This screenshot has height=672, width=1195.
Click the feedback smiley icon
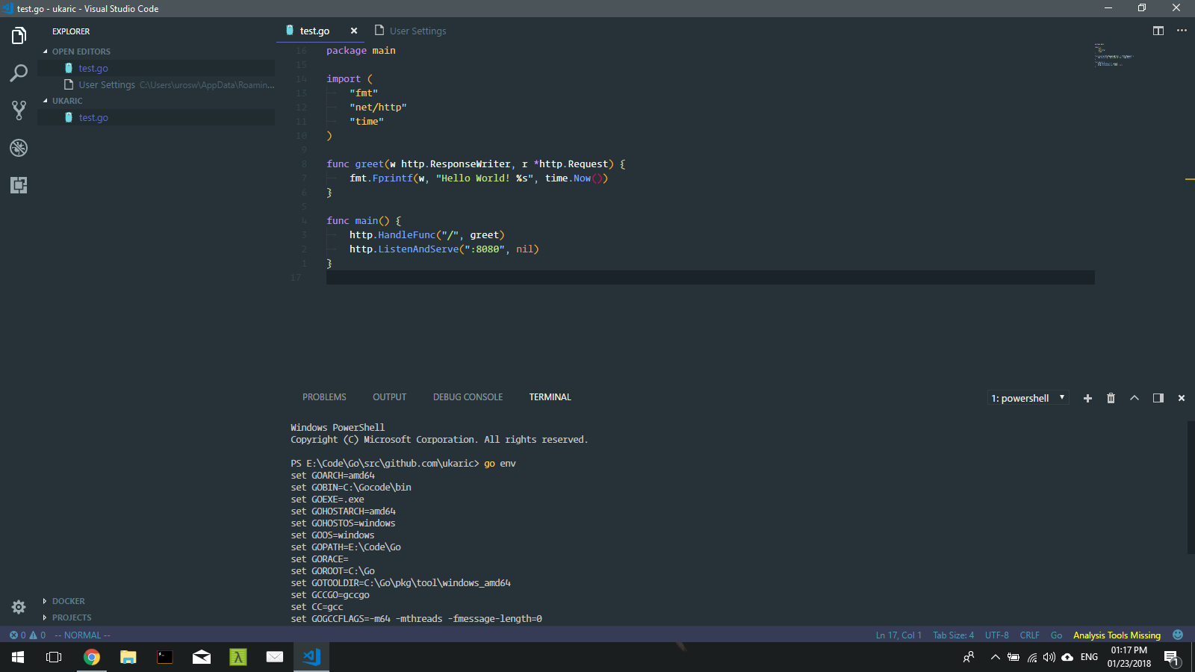click(1178, 635)
